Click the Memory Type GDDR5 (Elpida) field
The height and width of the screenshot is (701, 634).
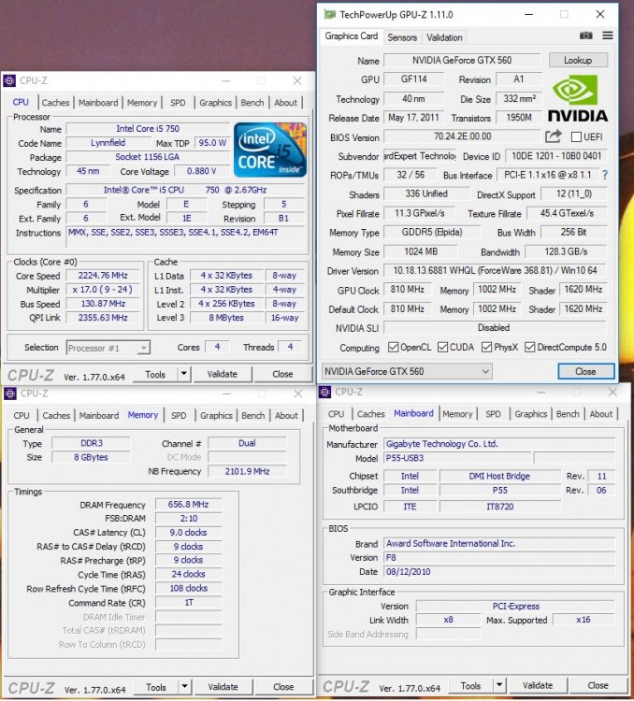click(431, 233)
